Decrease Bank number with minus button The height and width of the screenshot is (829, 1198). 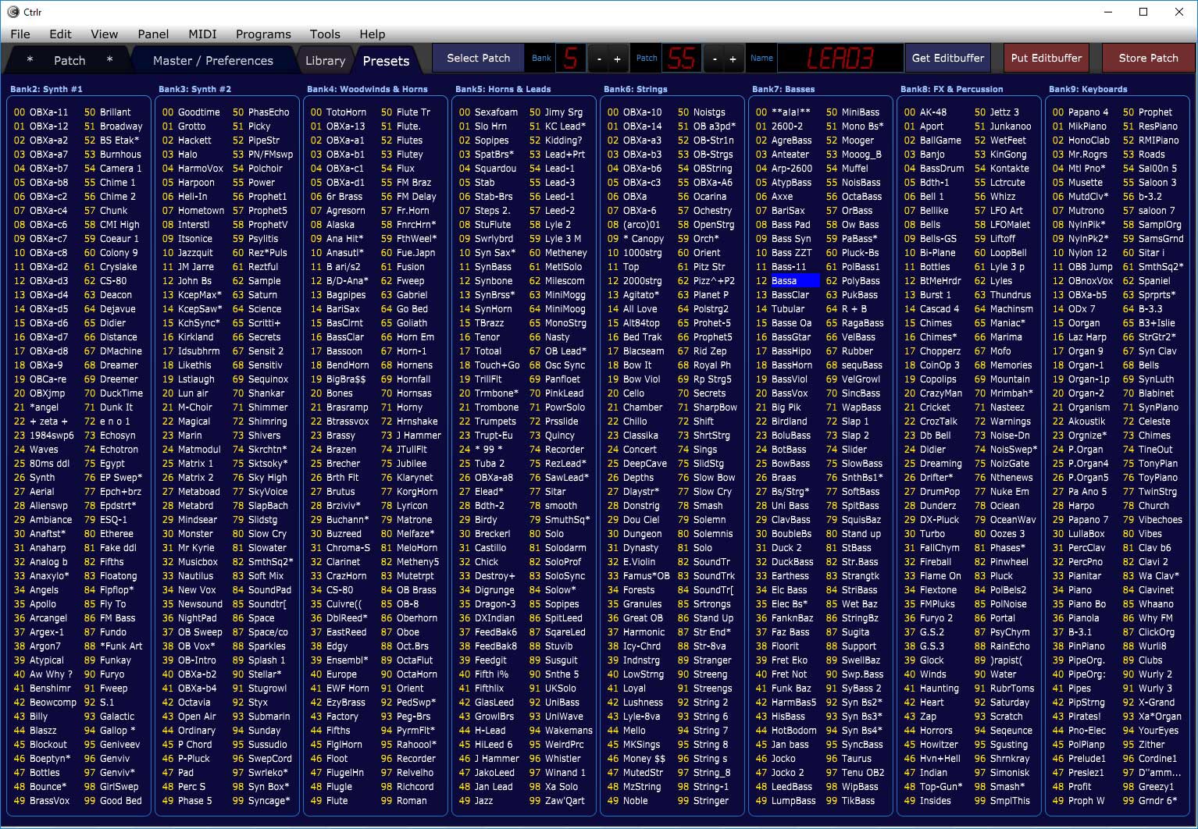[x=599, y=59]
